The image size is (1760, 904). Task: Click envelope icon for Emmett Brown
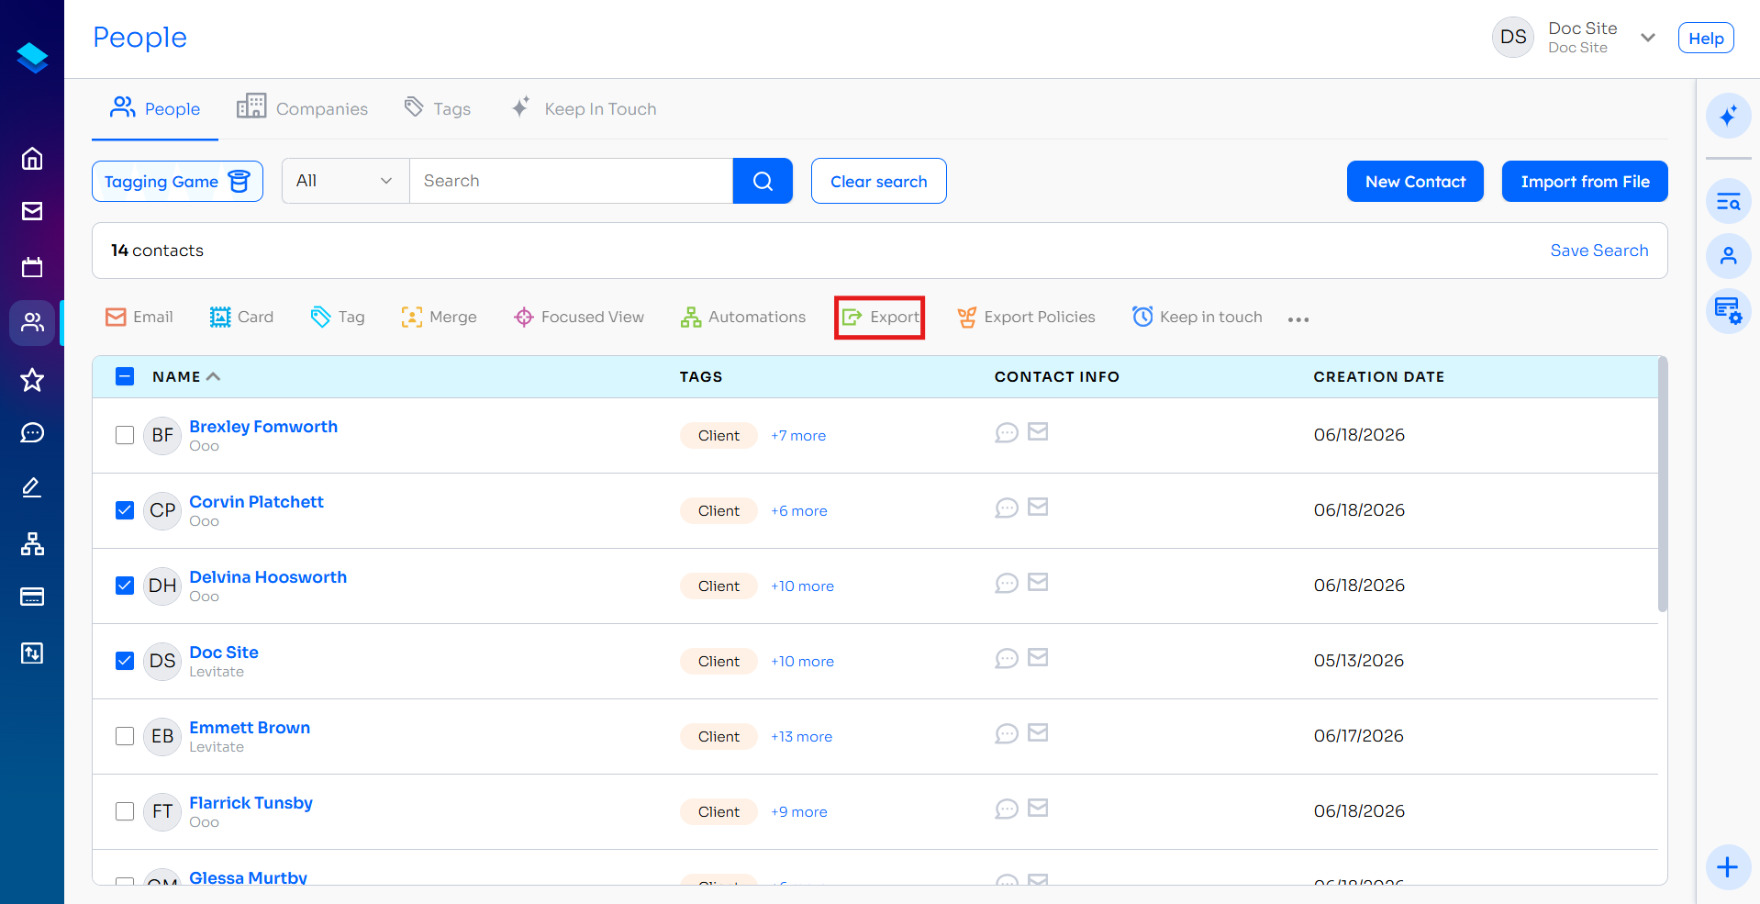click(1038, 732)
